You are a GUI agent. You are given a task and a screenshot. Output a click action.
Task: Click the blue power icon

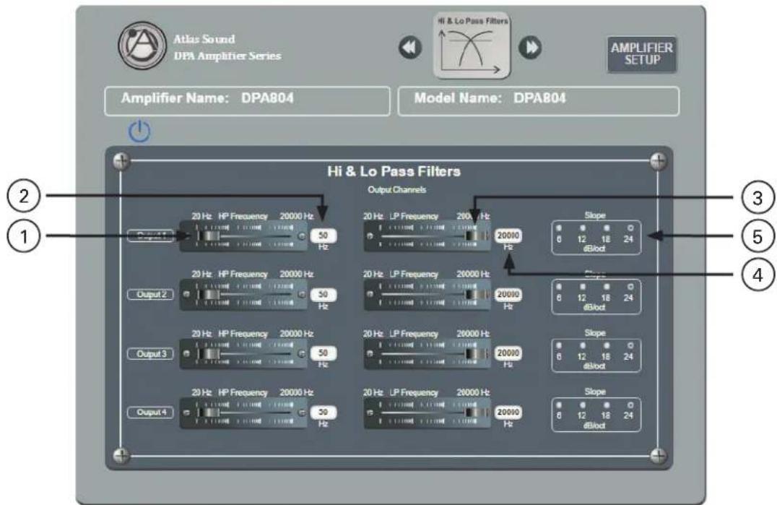point(139,131)
